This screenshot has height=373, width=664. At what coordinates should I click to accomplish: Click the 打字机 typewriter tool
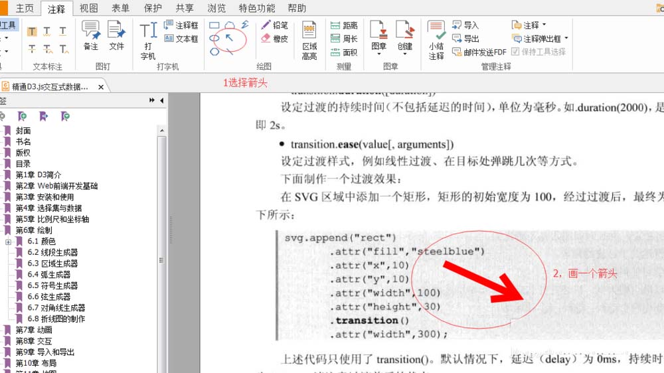(148, 38)
